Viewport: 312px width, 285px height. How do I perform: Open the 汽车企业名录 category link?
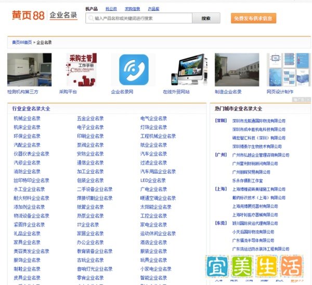click(153, 154)
